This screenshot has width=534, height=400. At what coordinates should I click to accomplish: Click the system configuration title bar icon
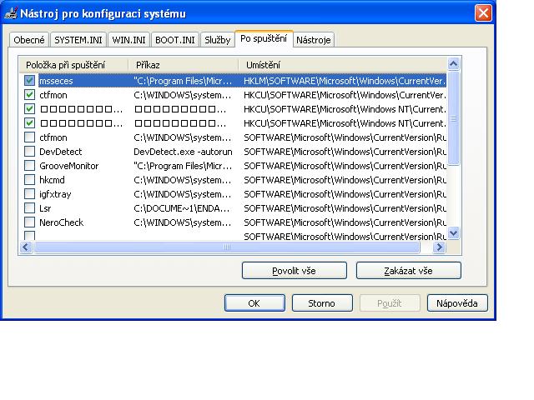point(11,13)
